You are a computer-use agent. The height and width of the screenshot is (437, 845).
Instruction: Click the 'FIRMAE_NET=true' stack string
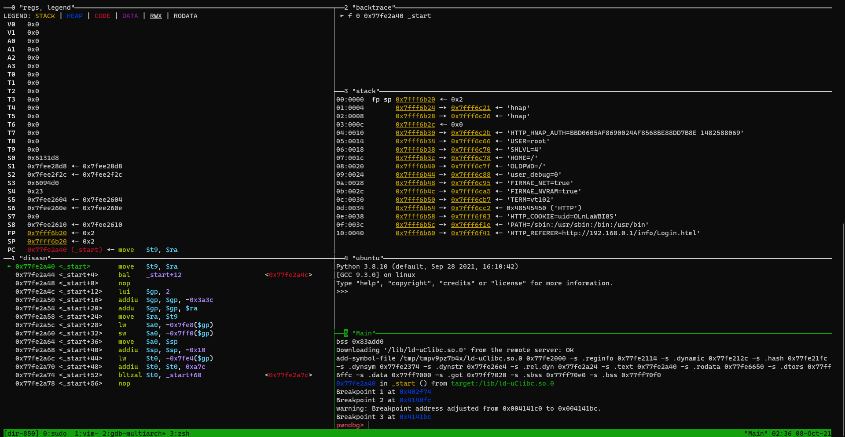pos(540,183)
